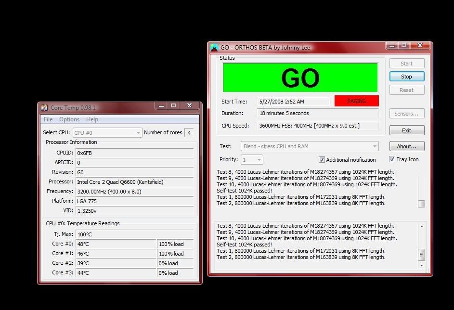Click the CPUID field showing 0x6FB

tap(135, 153)
